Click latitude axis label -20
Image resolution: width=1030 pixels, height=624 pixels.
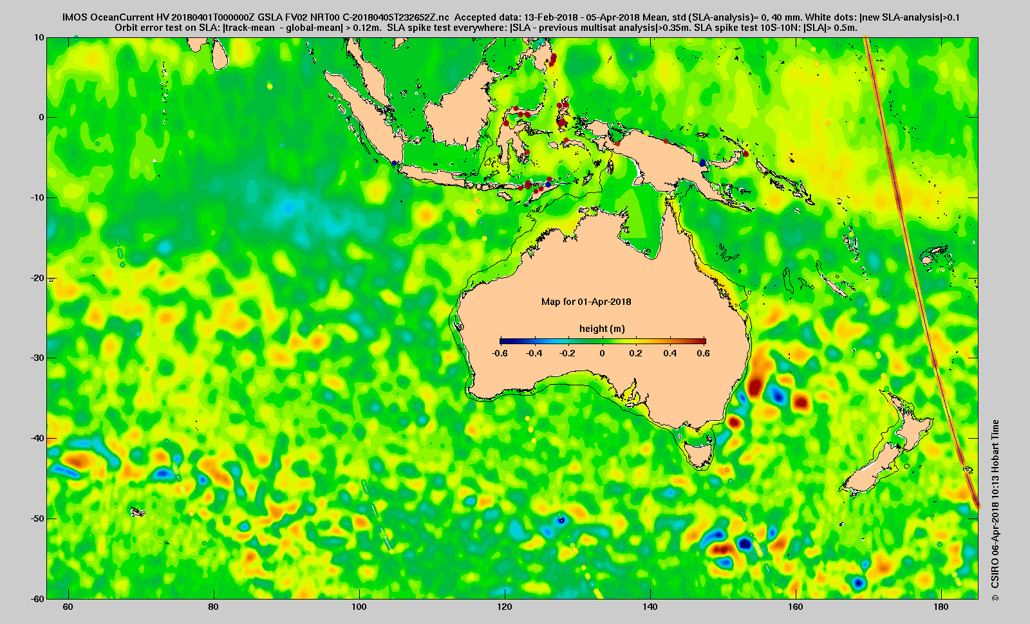[x=38, y=278]
